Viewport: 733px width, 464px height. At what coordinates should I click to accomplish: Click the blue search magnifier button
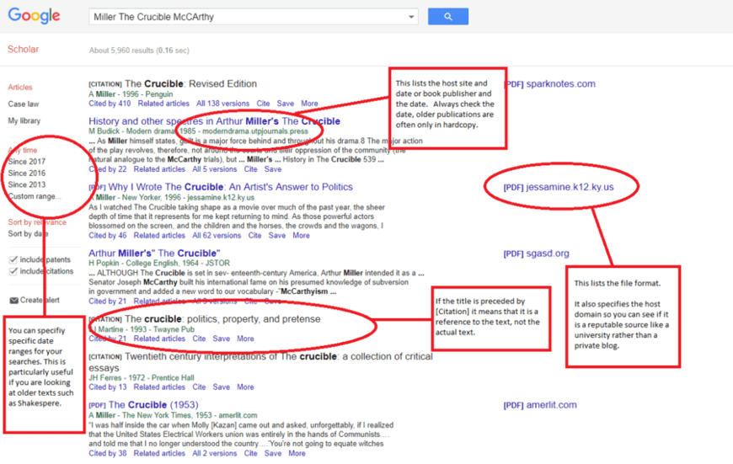click(x=448, y=17)
